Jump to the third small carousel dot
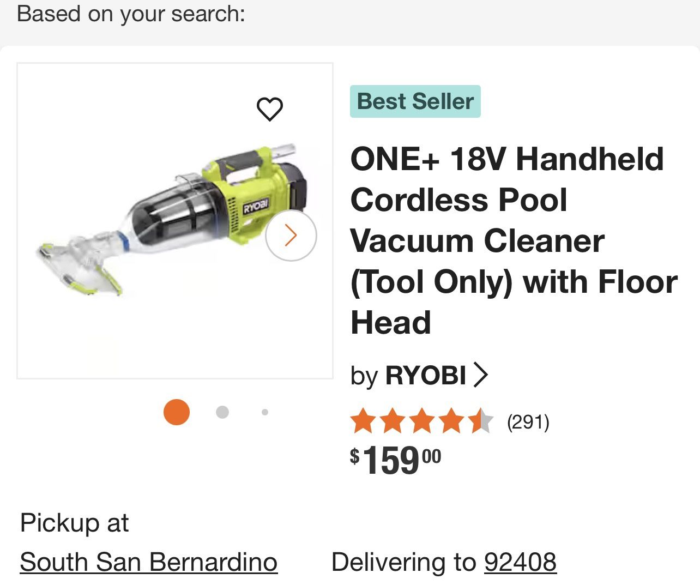 point(265,412)
